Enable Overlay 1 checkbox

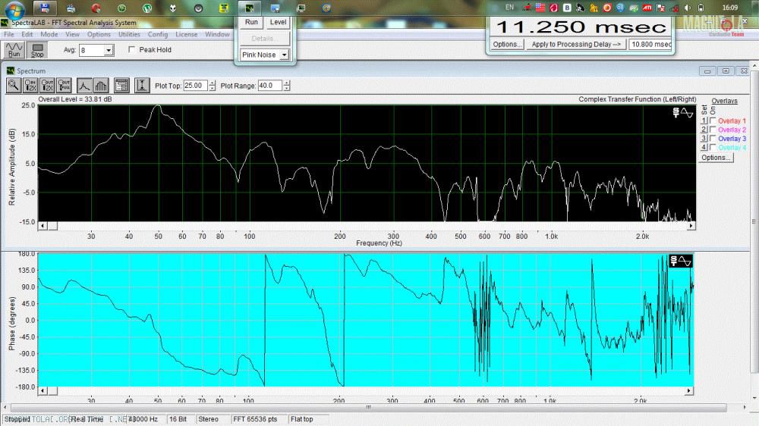pos(713,121)
